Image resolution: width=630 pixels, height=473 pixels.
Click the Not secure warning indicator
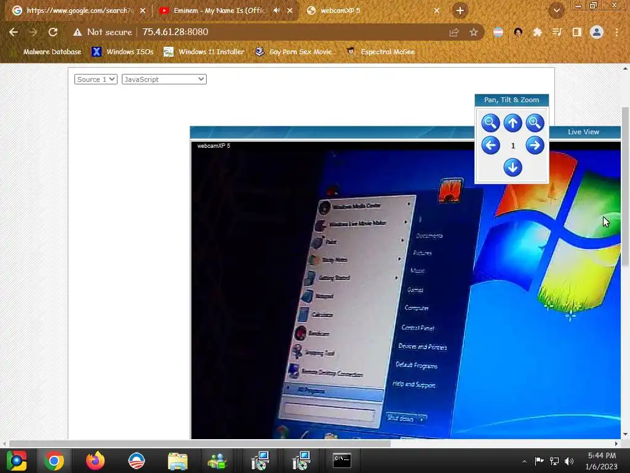103,32
